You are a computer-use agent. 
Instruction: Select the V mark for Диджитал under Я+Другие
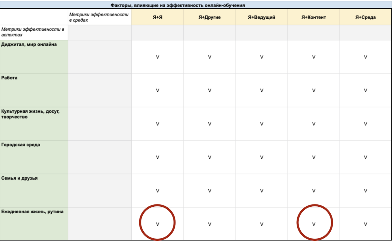tap(209, 57)
